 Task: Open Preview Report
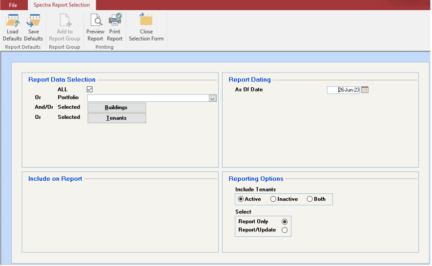tap(95, 27)
